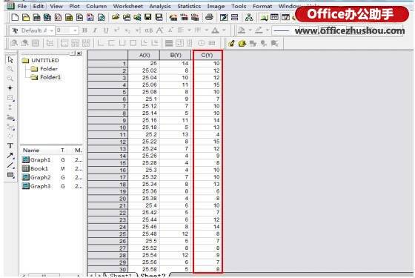The image size is (415, 278).
Task: Open the Worksheet menu
Action: coord(127,6)
